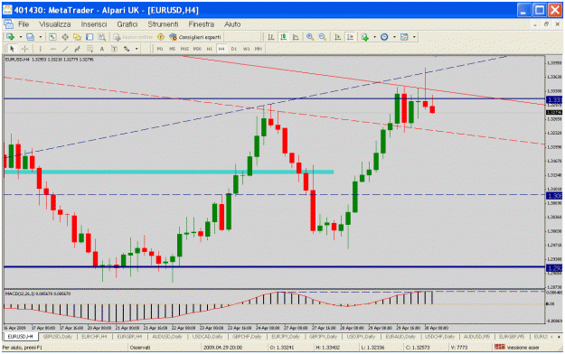Viewport: 565px width, 354px height.
Task: Open the Aiuto menu
Action: 232,24
